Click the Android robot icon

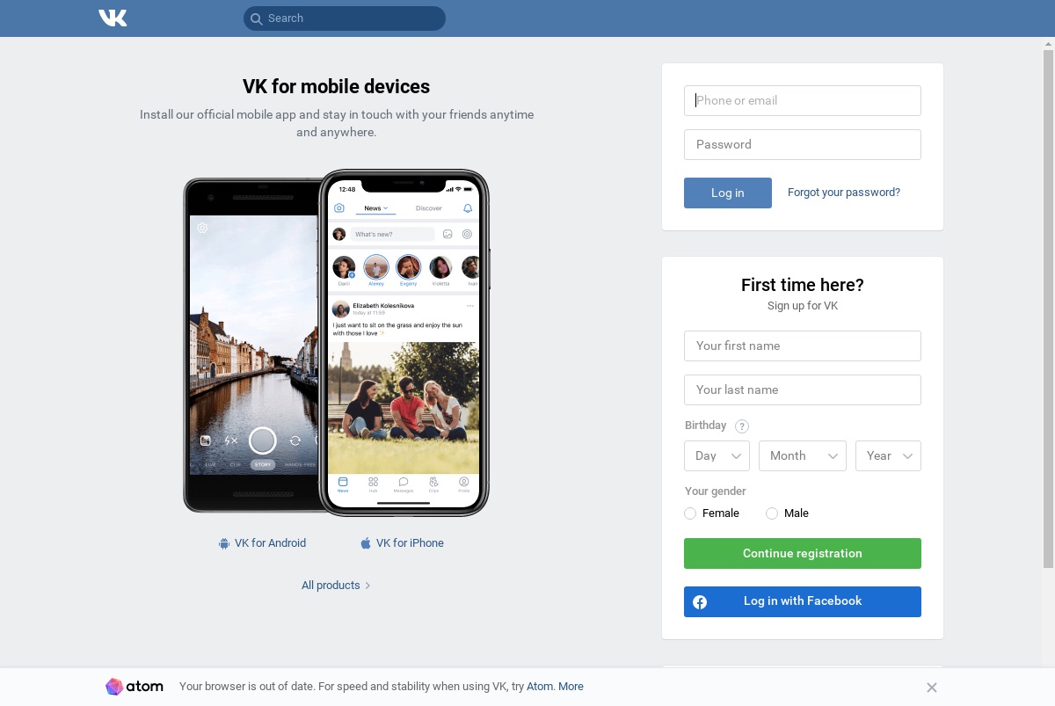tap(224, 543)
